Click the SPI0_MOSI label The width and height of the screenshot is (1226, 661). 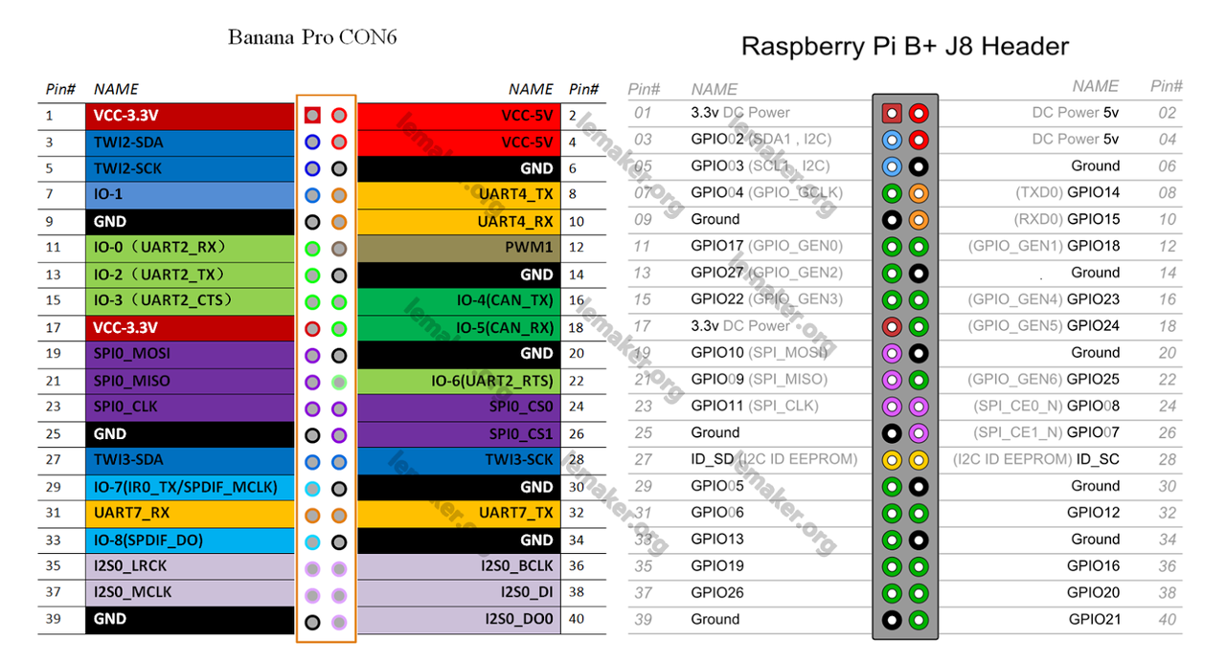(x=132, y=354)
